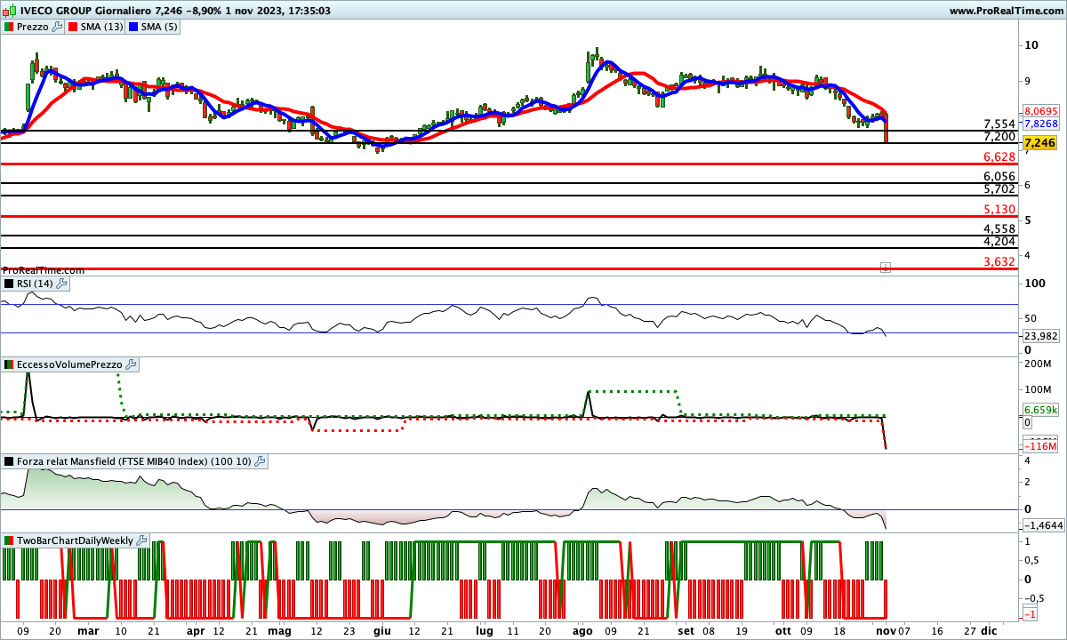Click the black RSI (14) color swatch
This screenshot has width=1067, height=640.
pos(8,284)
